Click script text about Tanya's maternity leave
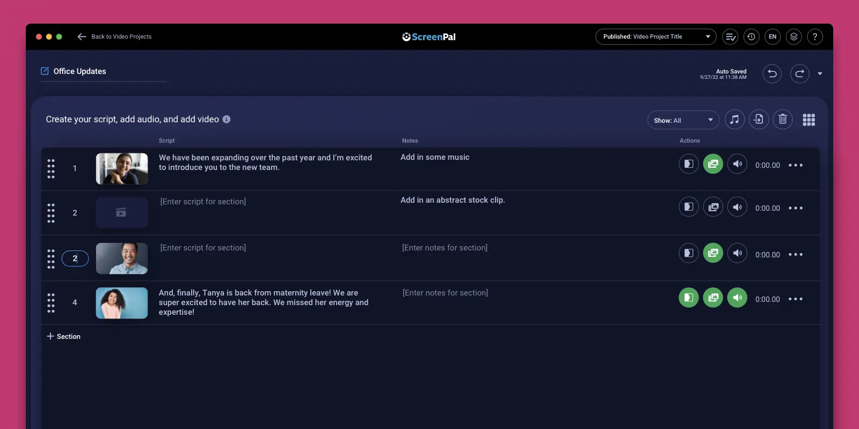Screen dimensions: 859x429 [264, 302]
